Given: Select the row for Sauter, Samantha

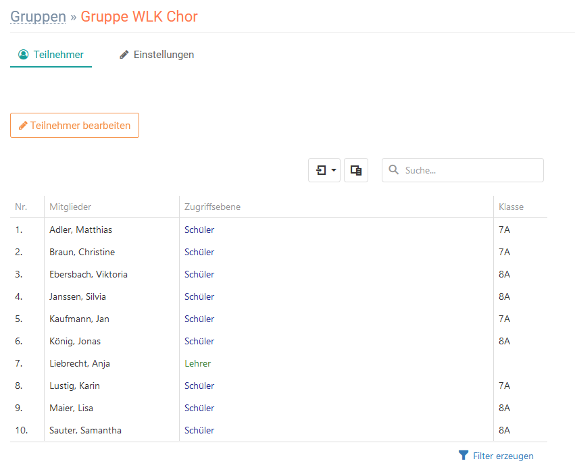Looking at the screenshot, I should [x=278, y=430].
